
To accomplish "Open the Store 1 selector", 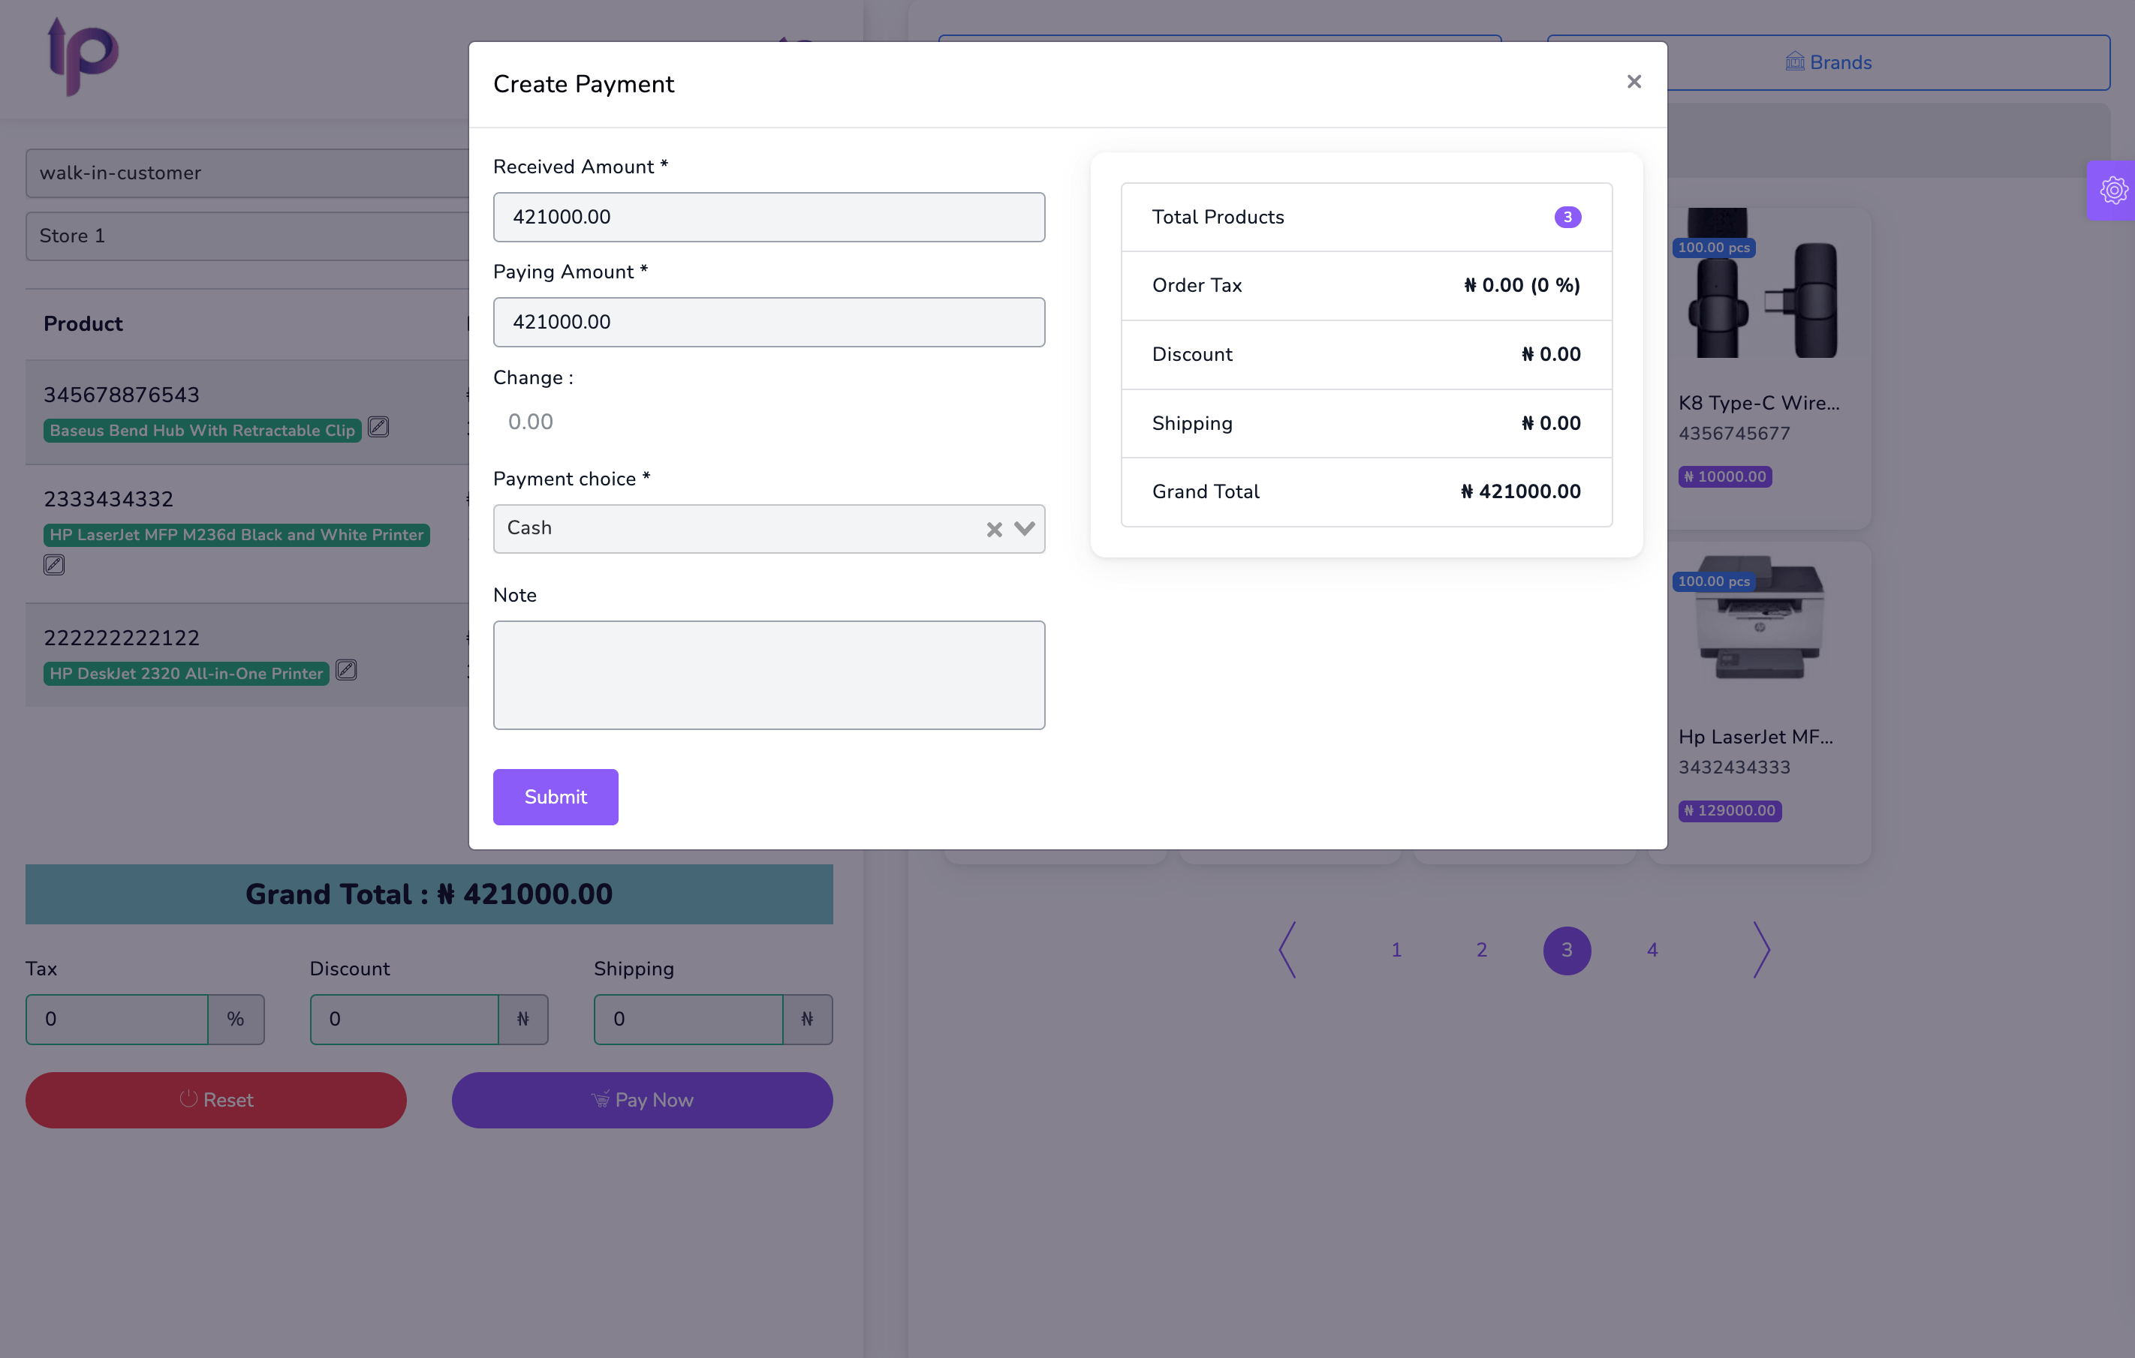I will coord(248,236).
